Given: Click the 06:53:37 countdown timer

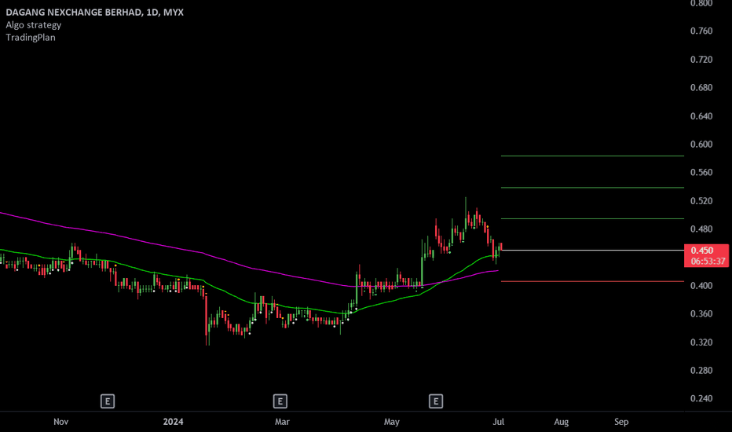Looking at the screenshot, I should [x=708, y=261].
